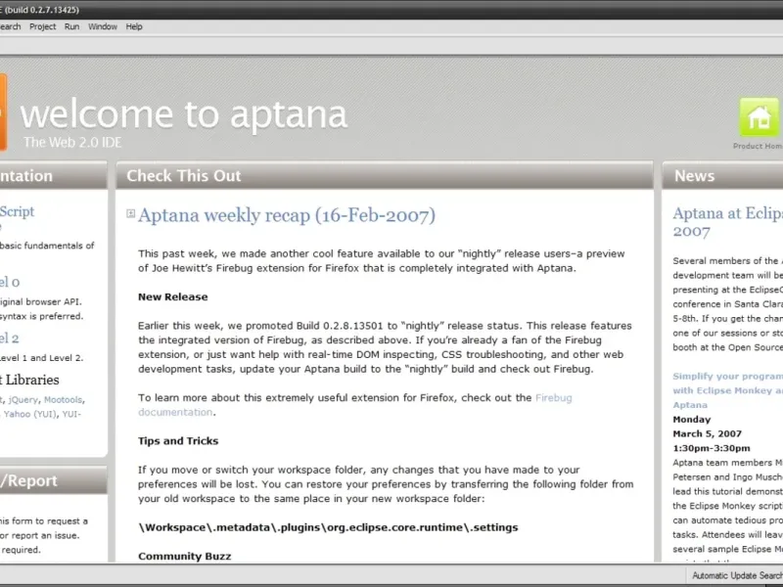The width and height of the screenshot is (783, 587).
Task: Click 'The Web 2.0 IDE' tagline
Action: click(72, 142)
